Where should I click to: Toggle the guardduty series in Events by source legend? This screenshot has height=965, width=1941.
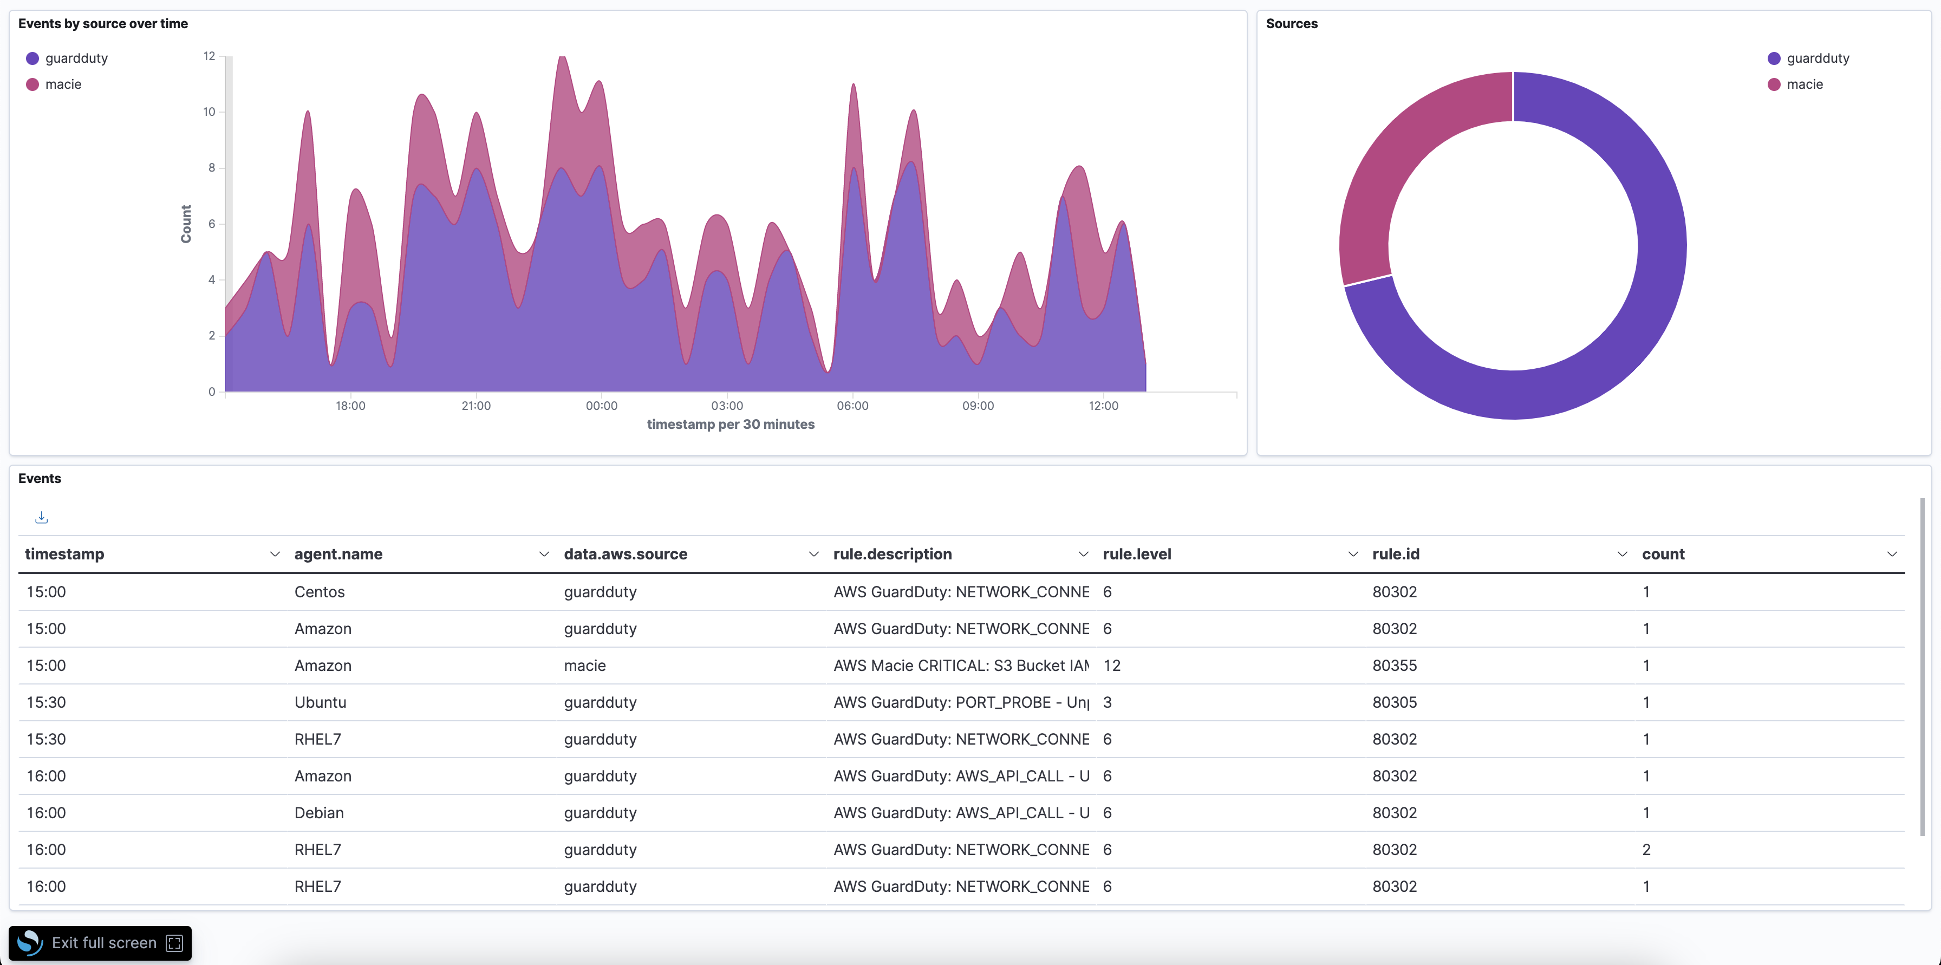pyautogui.click(x=76, y=58)
